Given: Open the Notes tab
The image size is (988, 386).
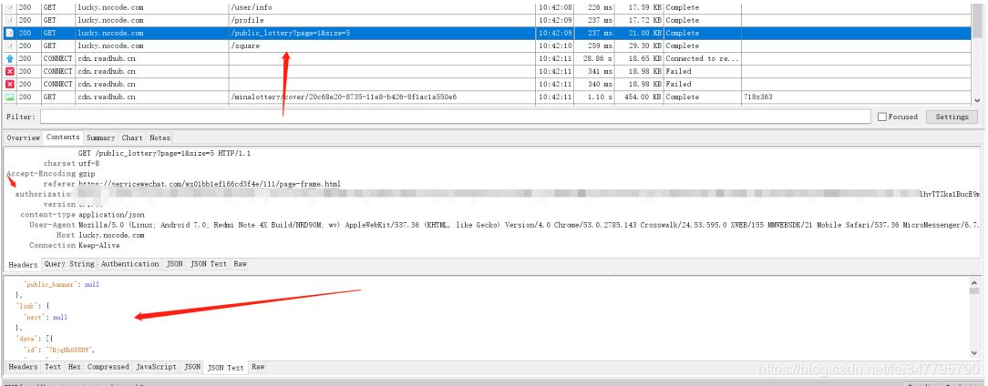Looking at the screenshot, I should [160, 137].
